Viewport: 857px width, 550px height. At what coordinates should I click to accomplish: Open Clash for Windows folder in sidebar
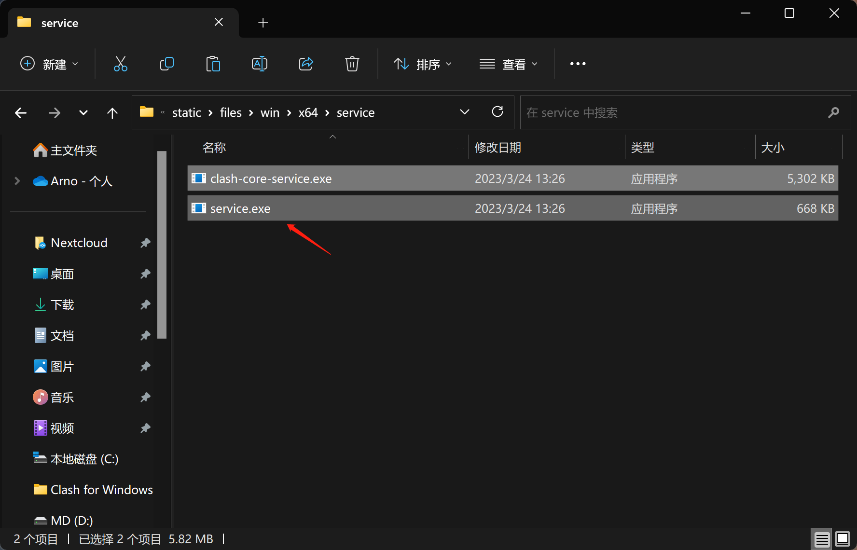[x=93, y=490]
